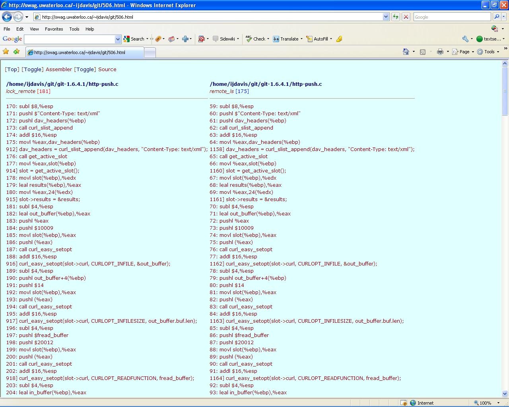Click the vertical scrollbar thumb

505,91
